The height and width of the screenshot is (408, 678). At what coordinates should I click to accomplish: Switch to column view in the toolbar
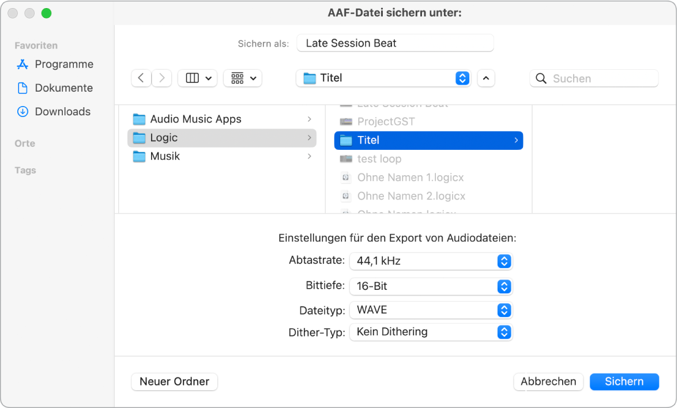coord(197,78)
